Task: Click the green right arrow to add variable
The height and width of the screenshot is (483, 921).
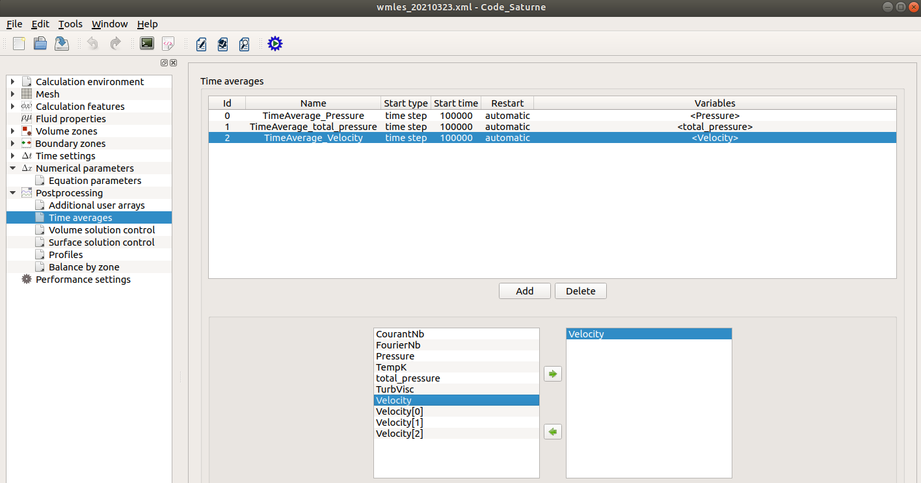Action: [552, 374]
